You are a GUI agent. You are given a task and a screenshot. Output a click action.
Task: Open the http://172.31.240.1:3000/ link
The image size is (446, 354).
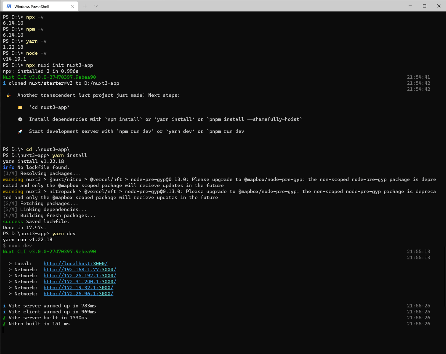(x=80, y=282)
